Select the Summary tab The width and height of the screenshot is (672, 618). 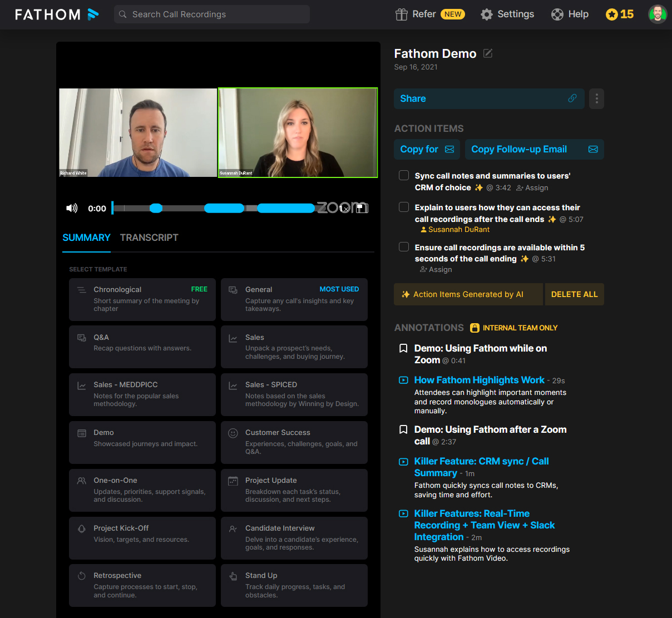tap(86, 238)
